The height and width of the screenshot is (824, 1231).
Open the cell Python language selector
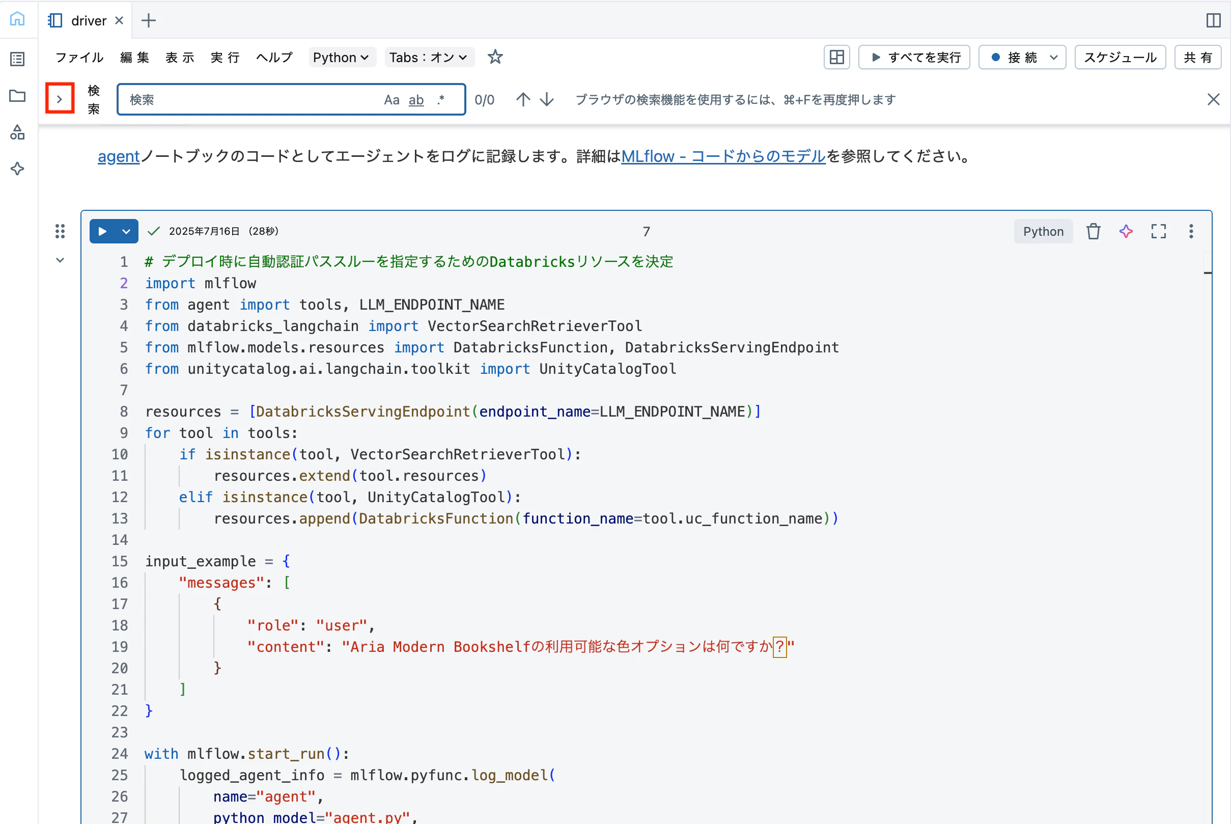[1043, 231]
